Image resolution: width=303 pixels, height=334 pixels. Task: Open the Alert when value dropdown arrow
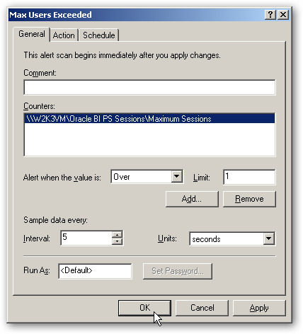[176, 176]
